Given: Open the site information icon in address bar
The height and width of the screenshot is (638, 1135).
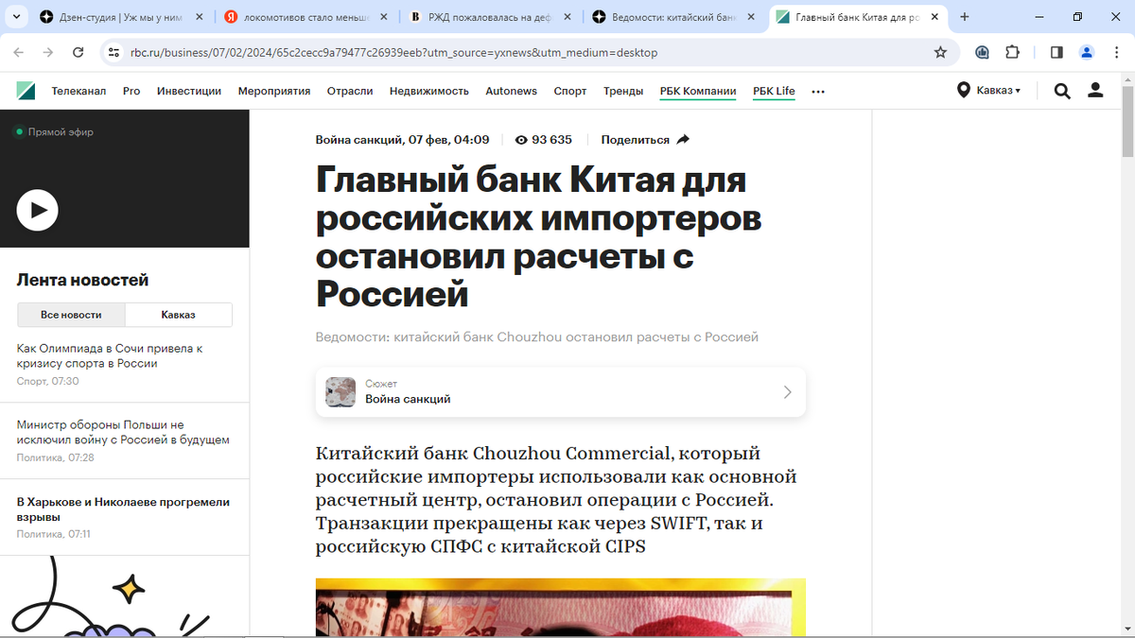Looking at the screenshot, I should (113, 52).
